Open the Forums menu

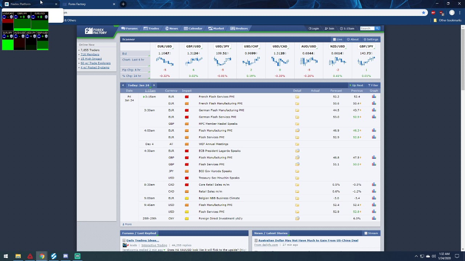[x=129, y=29]
